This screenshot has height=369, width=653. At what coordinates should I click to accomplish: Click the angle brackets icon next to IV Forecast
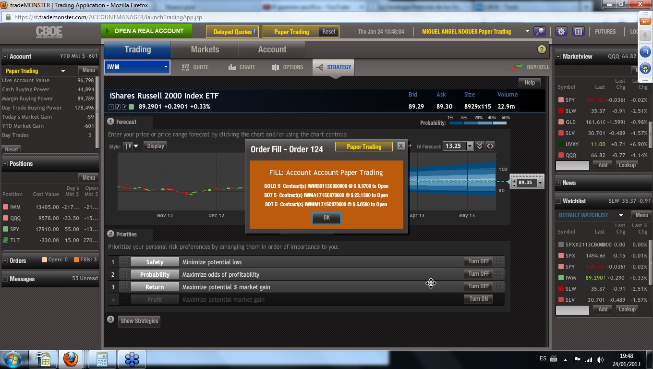click(x=490, y=146)
